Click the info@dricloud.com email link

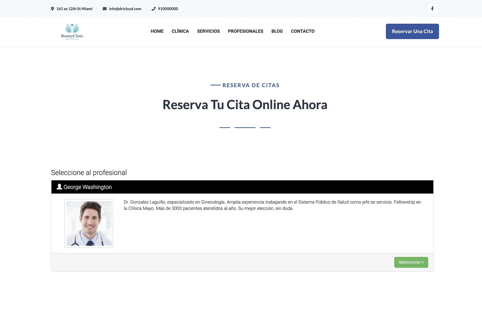125,9
